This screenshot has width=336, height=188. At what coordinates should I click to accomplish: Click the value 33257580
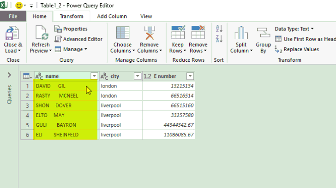coord(182,115)
